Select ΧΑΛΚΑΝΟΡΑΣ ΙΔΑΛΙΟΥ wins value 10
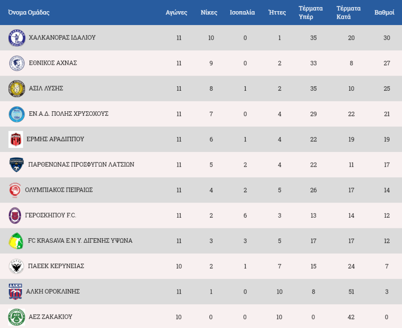Screen dimensions: 402x328 pyautogui.click(x=211, y=38)
